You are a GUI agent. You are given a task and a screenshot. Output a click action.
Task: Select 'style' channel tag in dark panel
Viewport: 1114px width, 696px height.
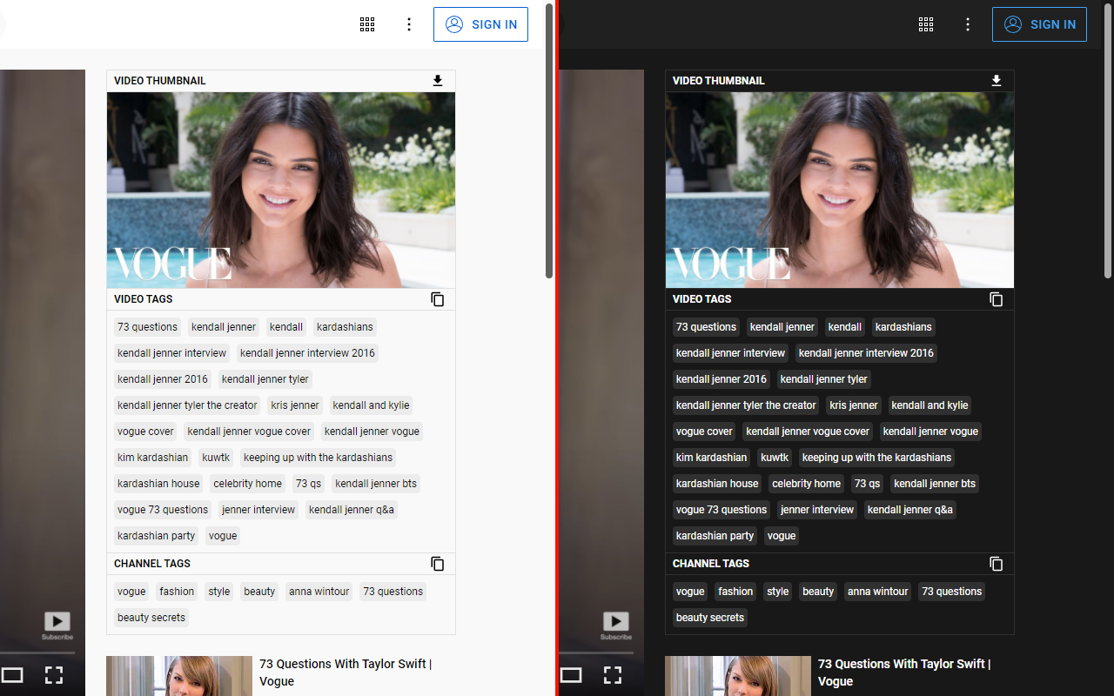coord(778,592)
